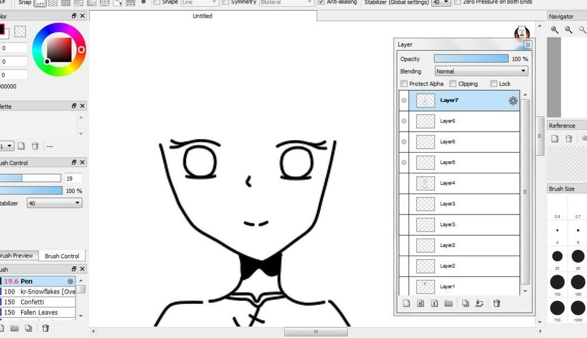Click the canvas horizontal scrollbar thumb
The width and height of the screenshot is (587, 338).
click(316, 331)
